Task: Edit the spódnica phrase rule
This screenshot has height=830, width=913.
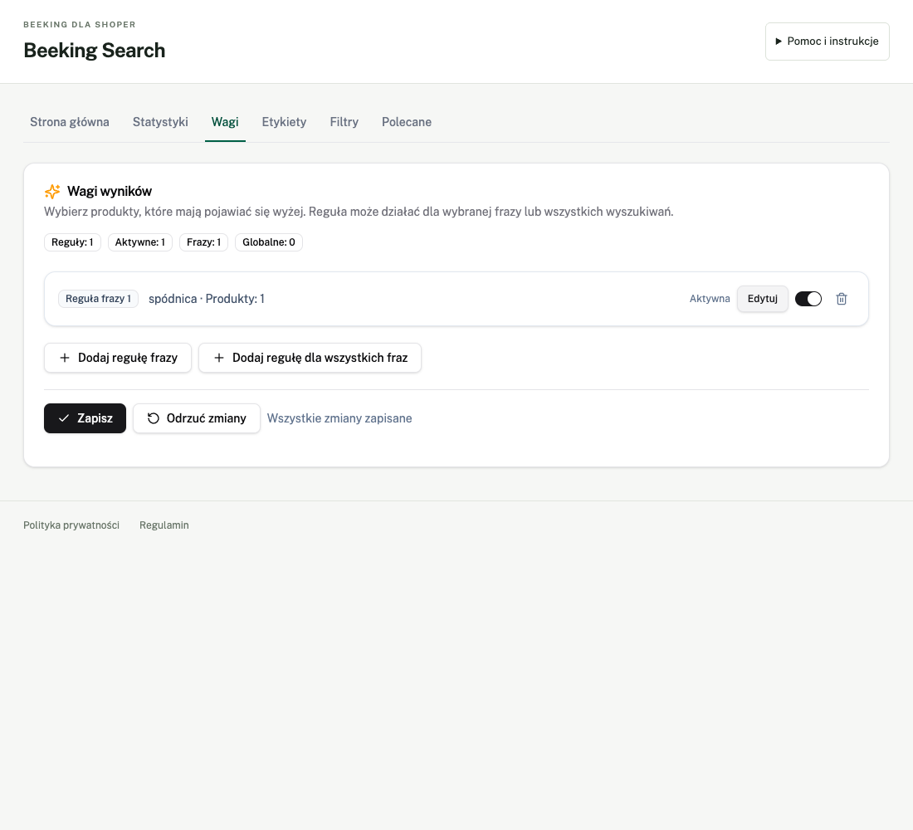Action: pos(762,299)
